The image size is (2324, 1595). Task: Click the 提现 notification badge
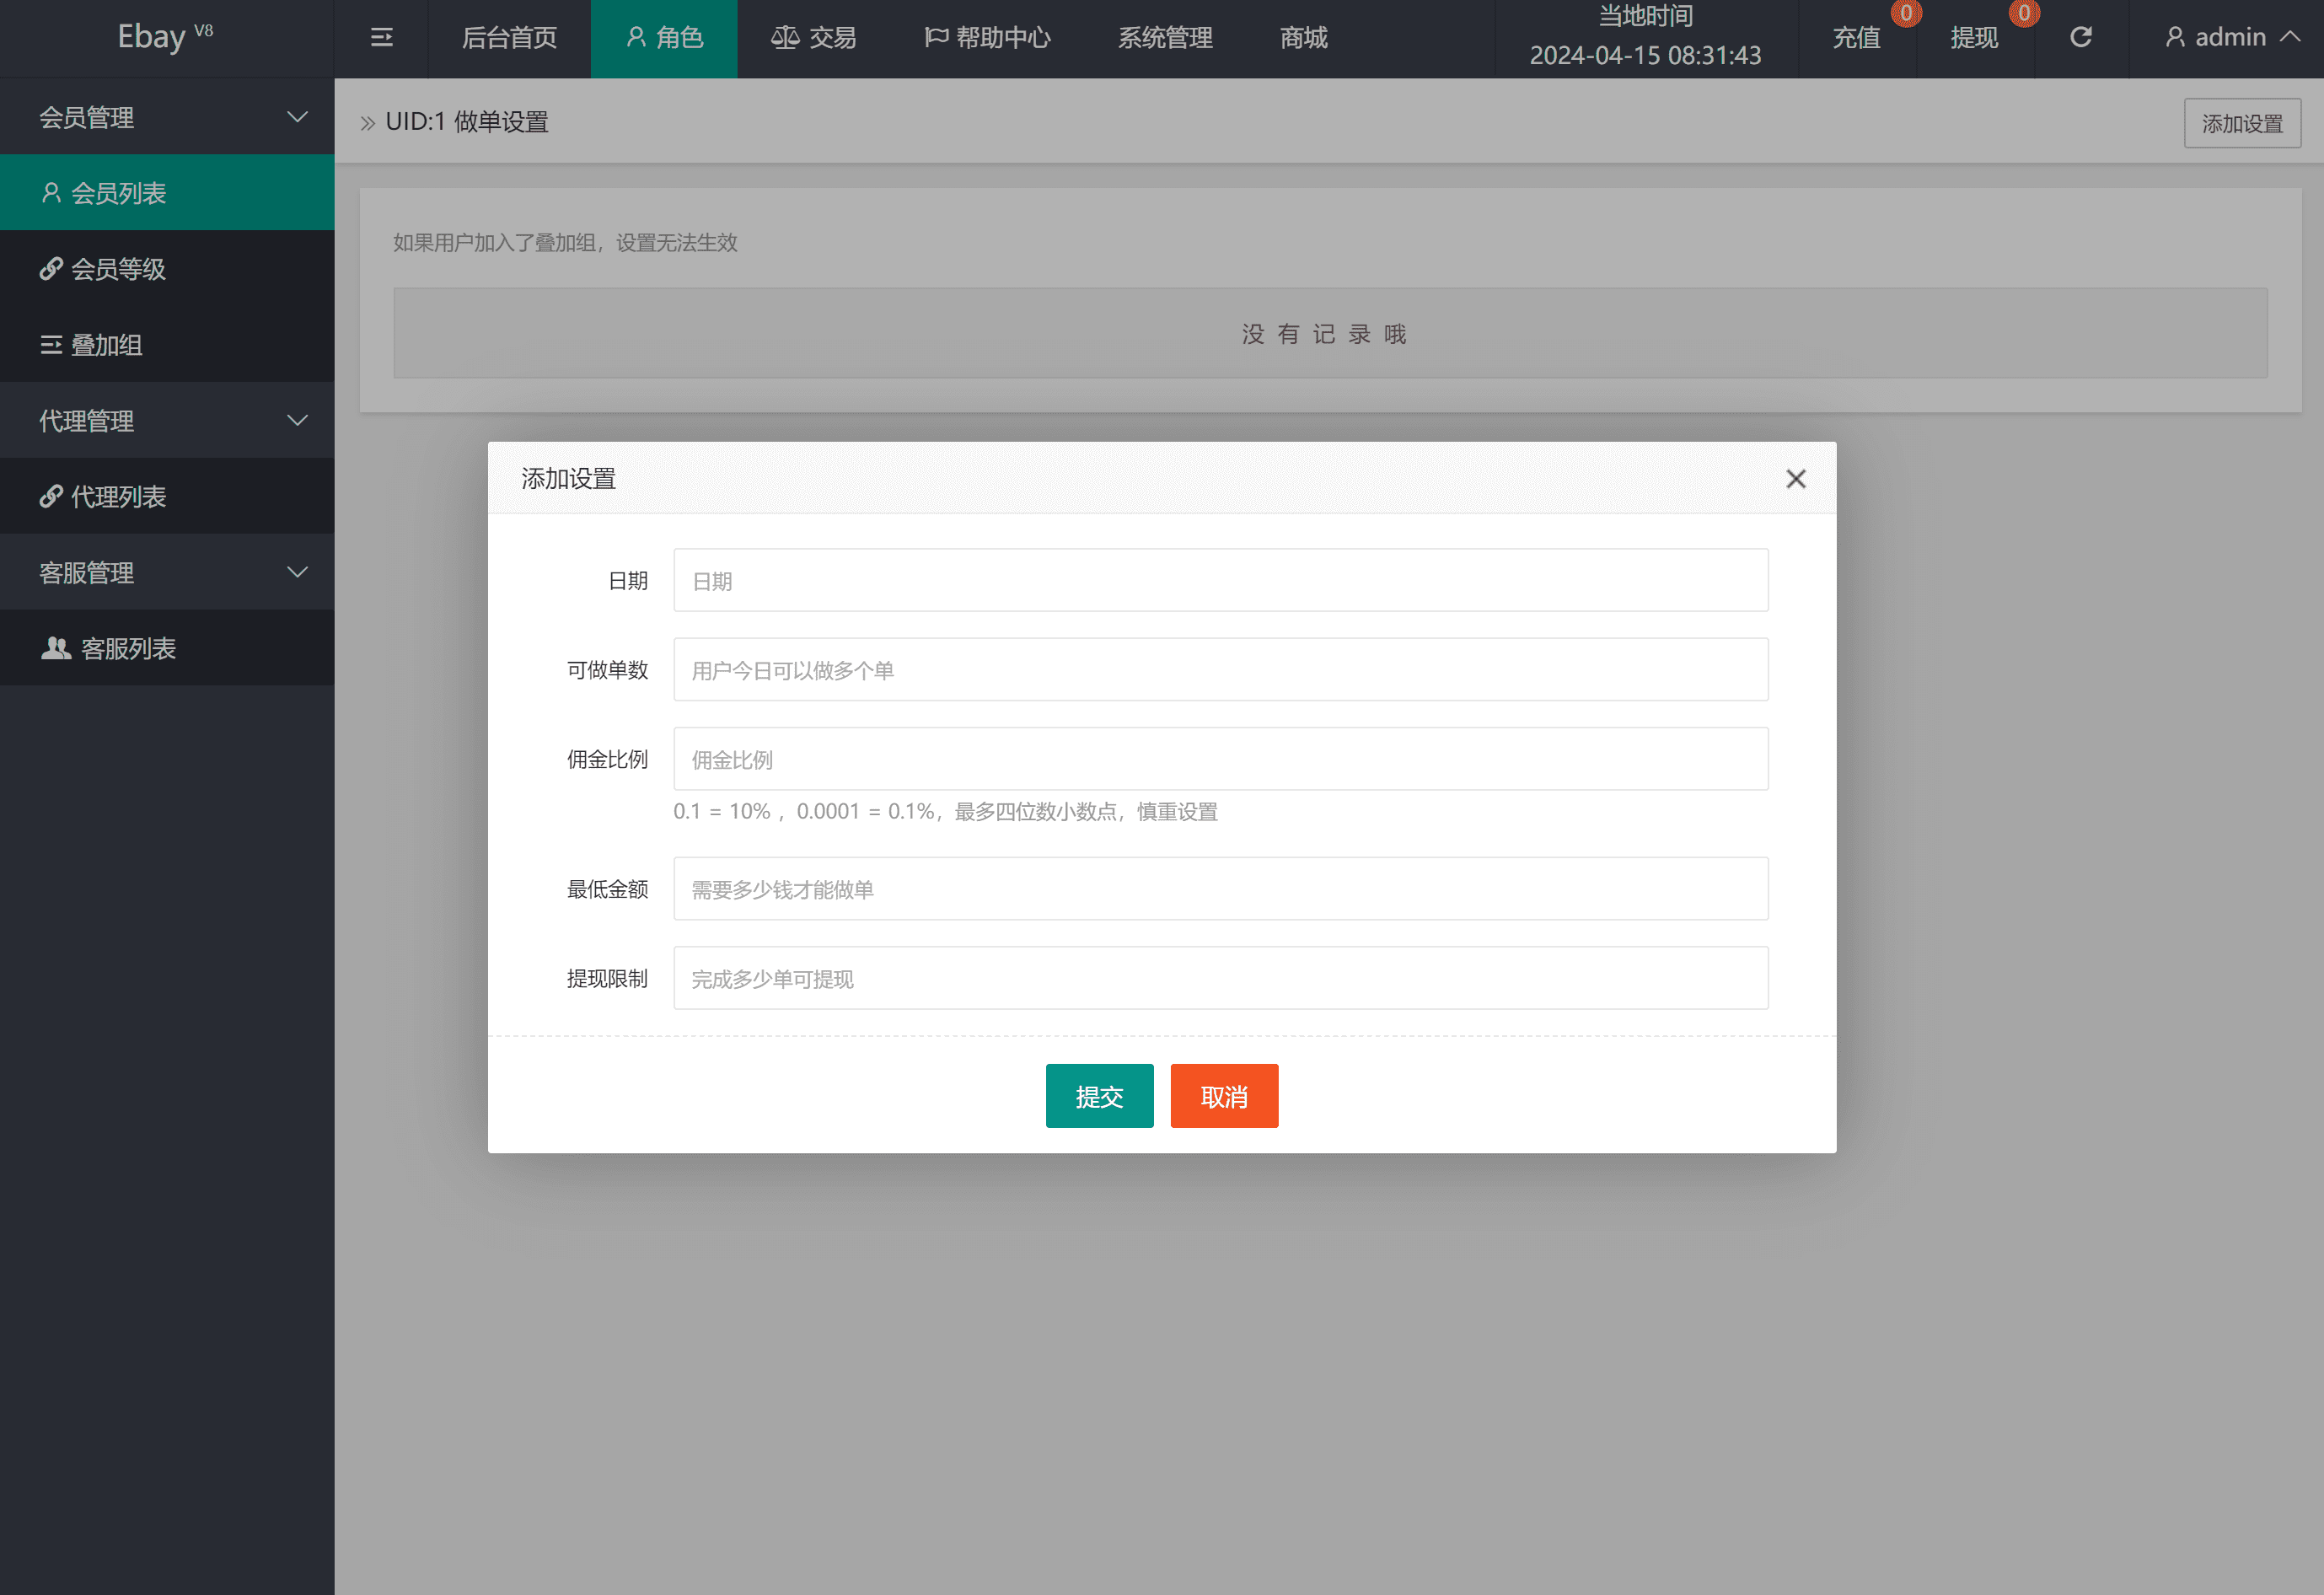coord(2024,14)
